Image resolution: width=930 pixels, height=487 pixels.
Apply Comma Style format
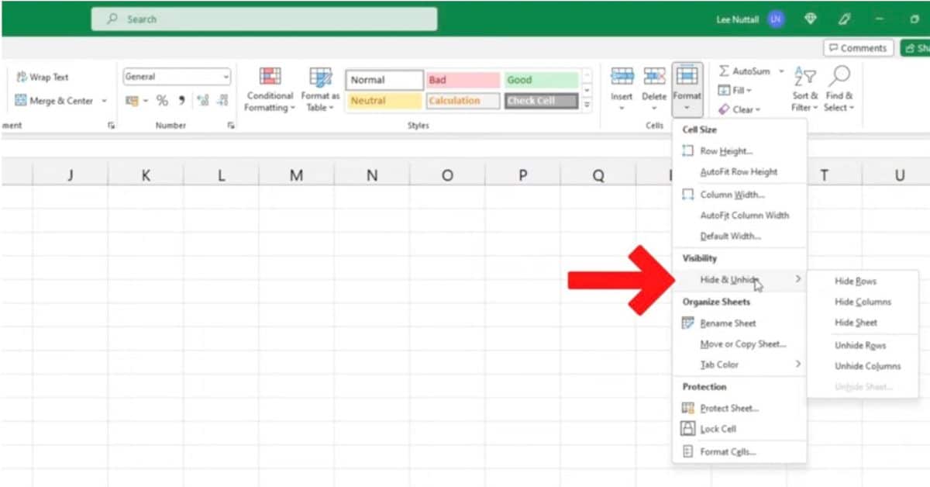pos(181,101)
